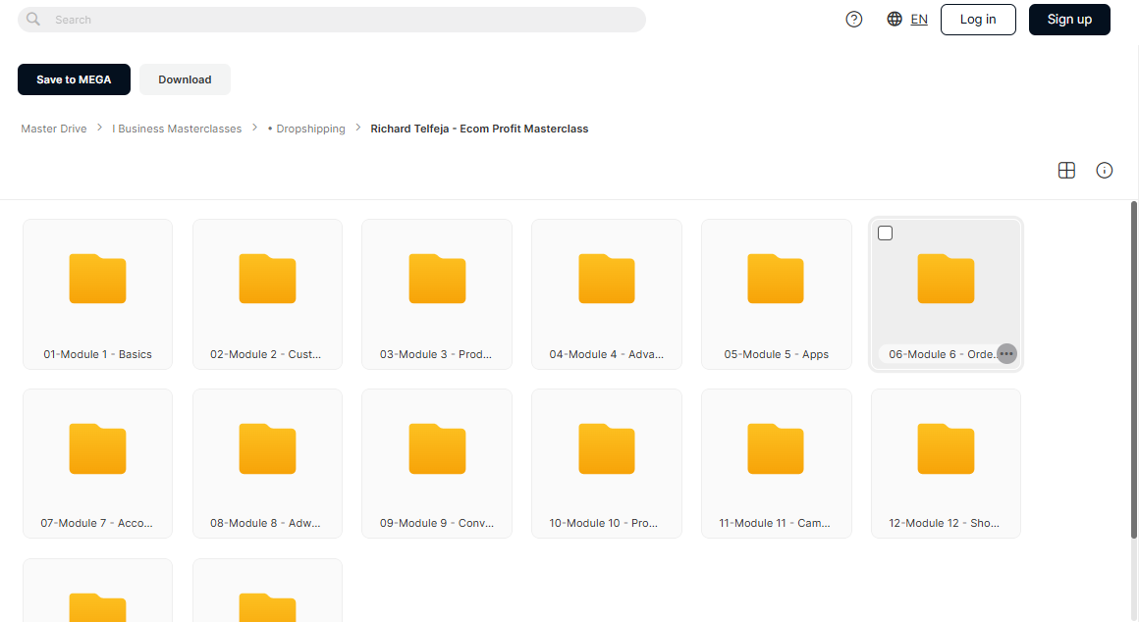Screen dimensions: 1139x622
Task: Select the '07-Module 7 - Acco...' label
Action: tap(96, 523)
